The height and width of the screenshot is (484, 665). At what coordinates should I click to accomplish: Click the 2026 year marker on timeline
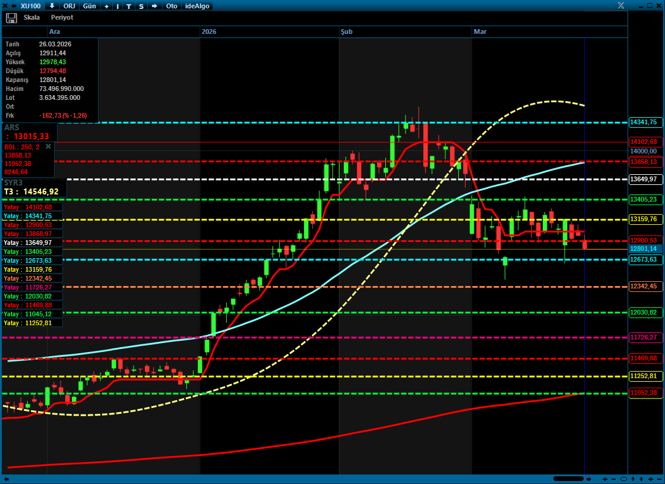[x=208, y=32]
